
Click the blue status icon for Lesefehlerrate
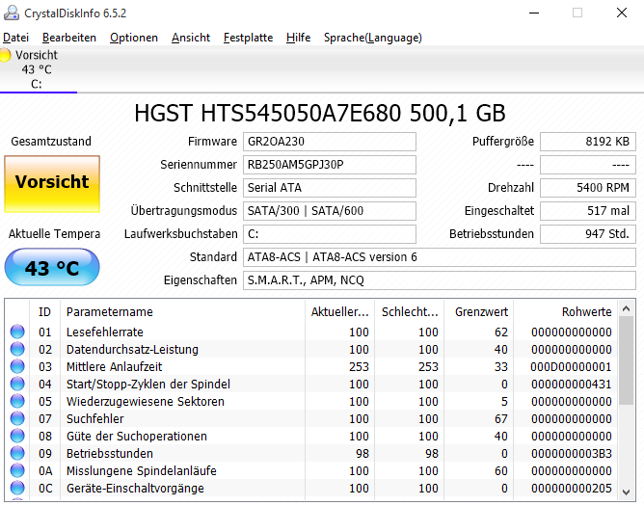pyautogui.click(x=17, y=332)
